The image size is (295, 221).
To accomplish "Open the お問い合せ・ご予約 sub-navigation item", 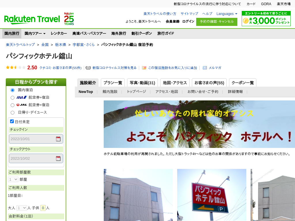I will [203, 92].
